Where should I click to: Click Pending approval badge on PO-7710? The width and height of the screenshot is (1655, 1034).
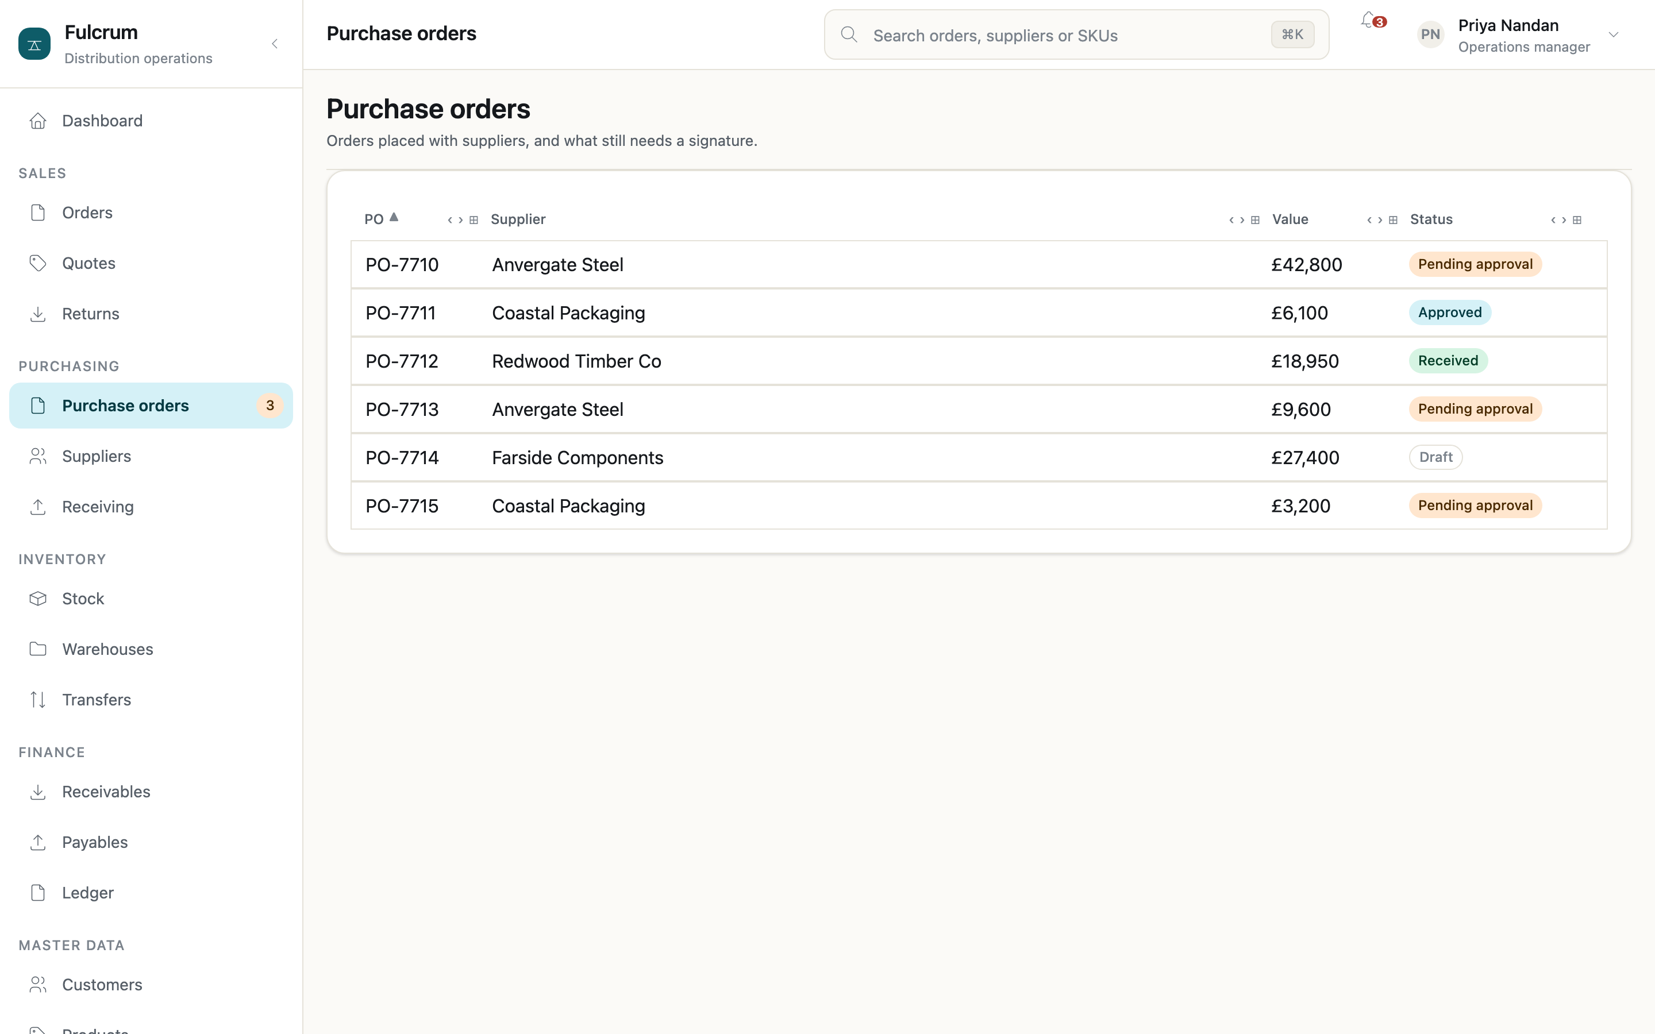[1475, 264]
